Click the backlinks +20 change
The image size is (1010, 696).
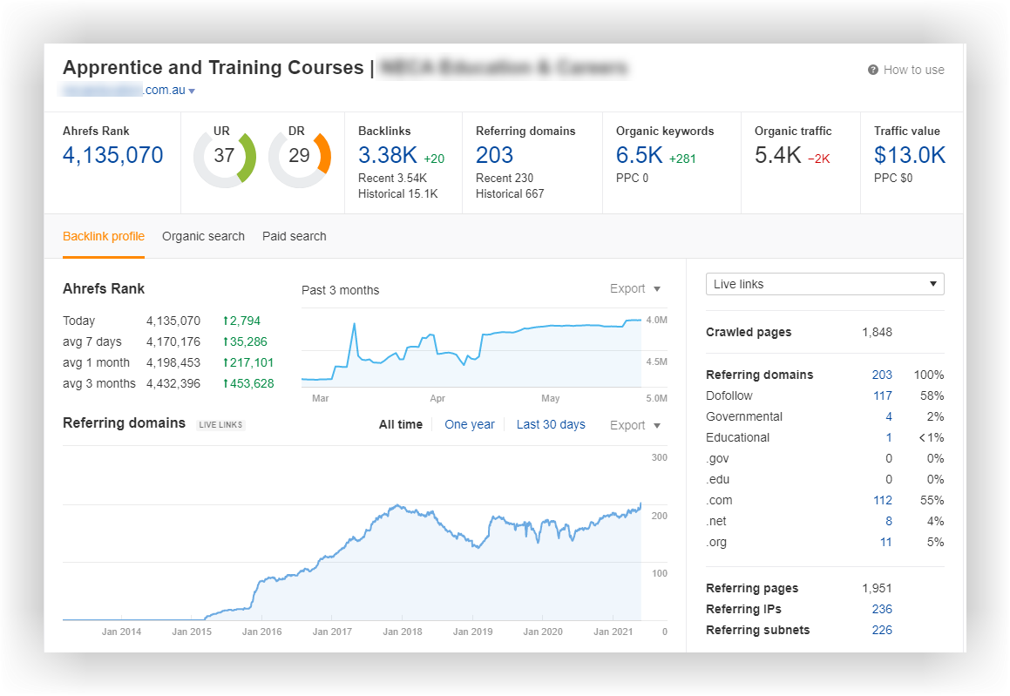tap(433, 159)
